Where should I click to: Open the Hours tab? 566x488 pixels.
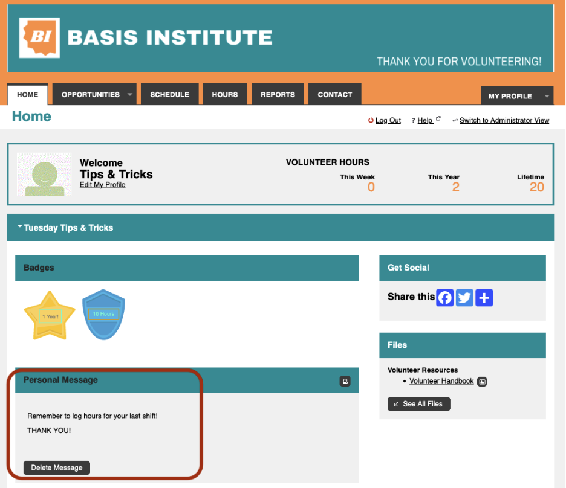(x=224, y=95)
